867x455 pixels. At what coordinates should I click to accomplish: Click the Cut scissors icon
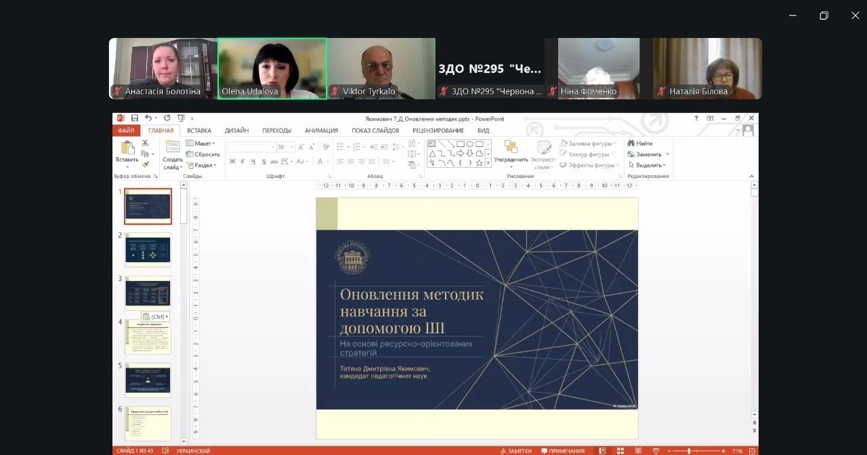coord(145,143)
